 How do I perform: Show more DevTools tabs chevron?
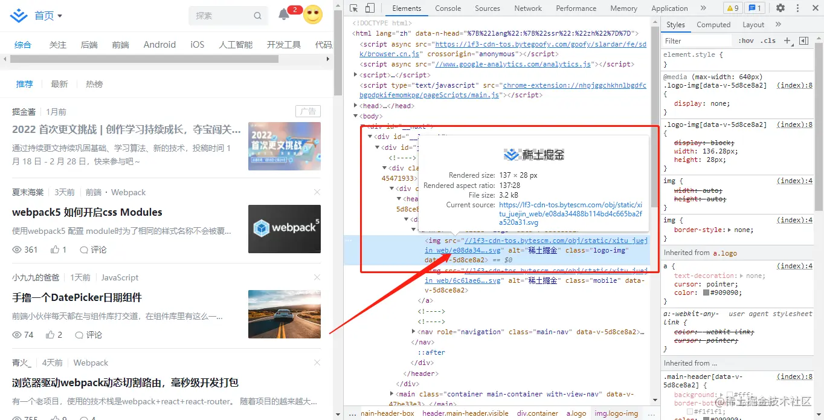(703, 8)
